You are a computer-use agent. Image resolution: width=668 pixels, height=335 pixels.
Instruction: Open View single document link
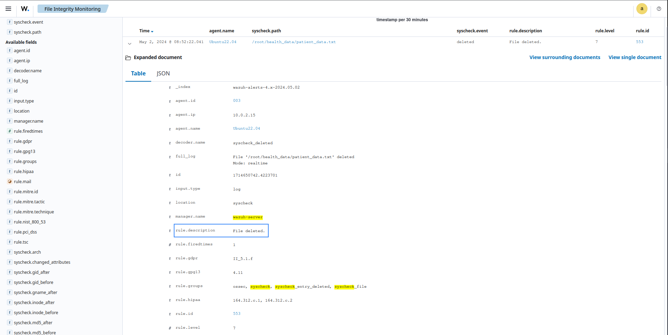click(635, 57)
